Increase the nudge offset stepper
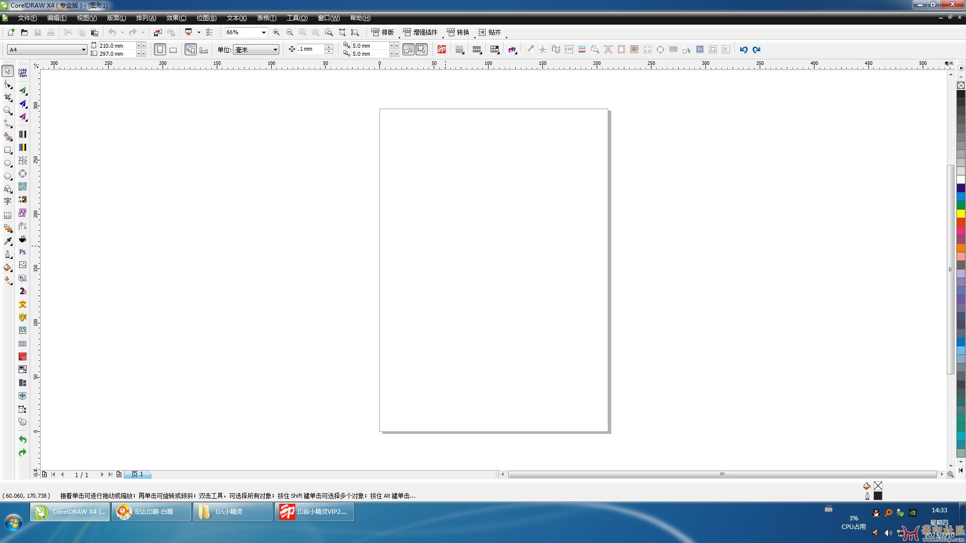This screenshot has height=543, width=966. pos(329,47)
